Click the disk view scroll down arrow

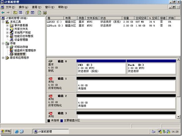pos(179,117)
